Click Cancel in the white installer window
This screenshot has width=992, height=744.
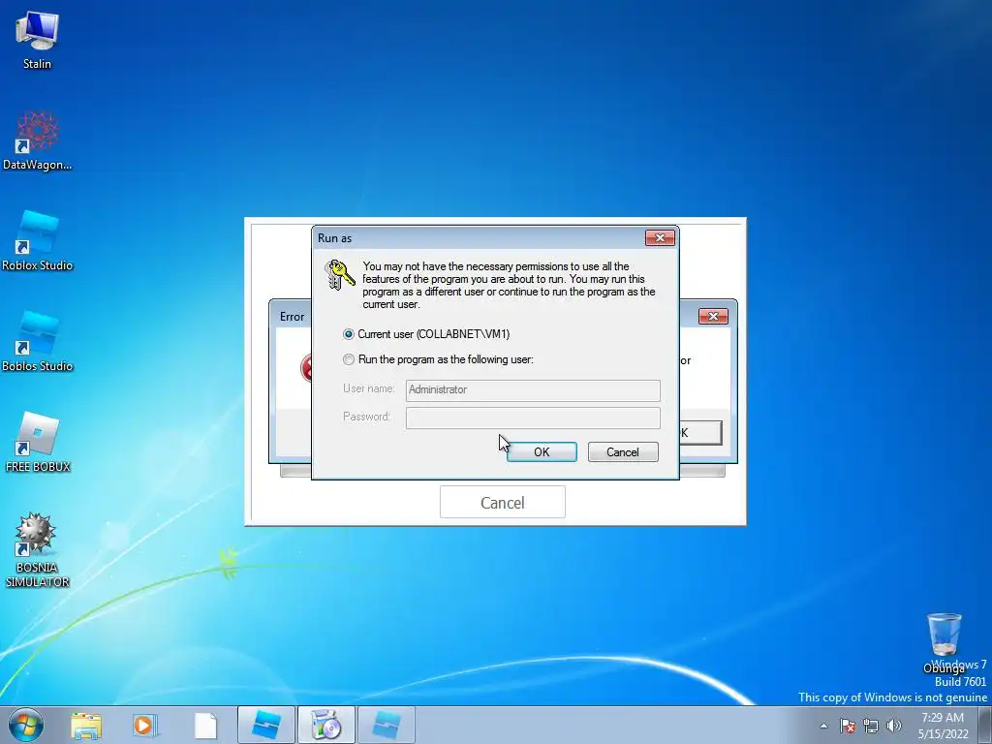tap(503, 503)
